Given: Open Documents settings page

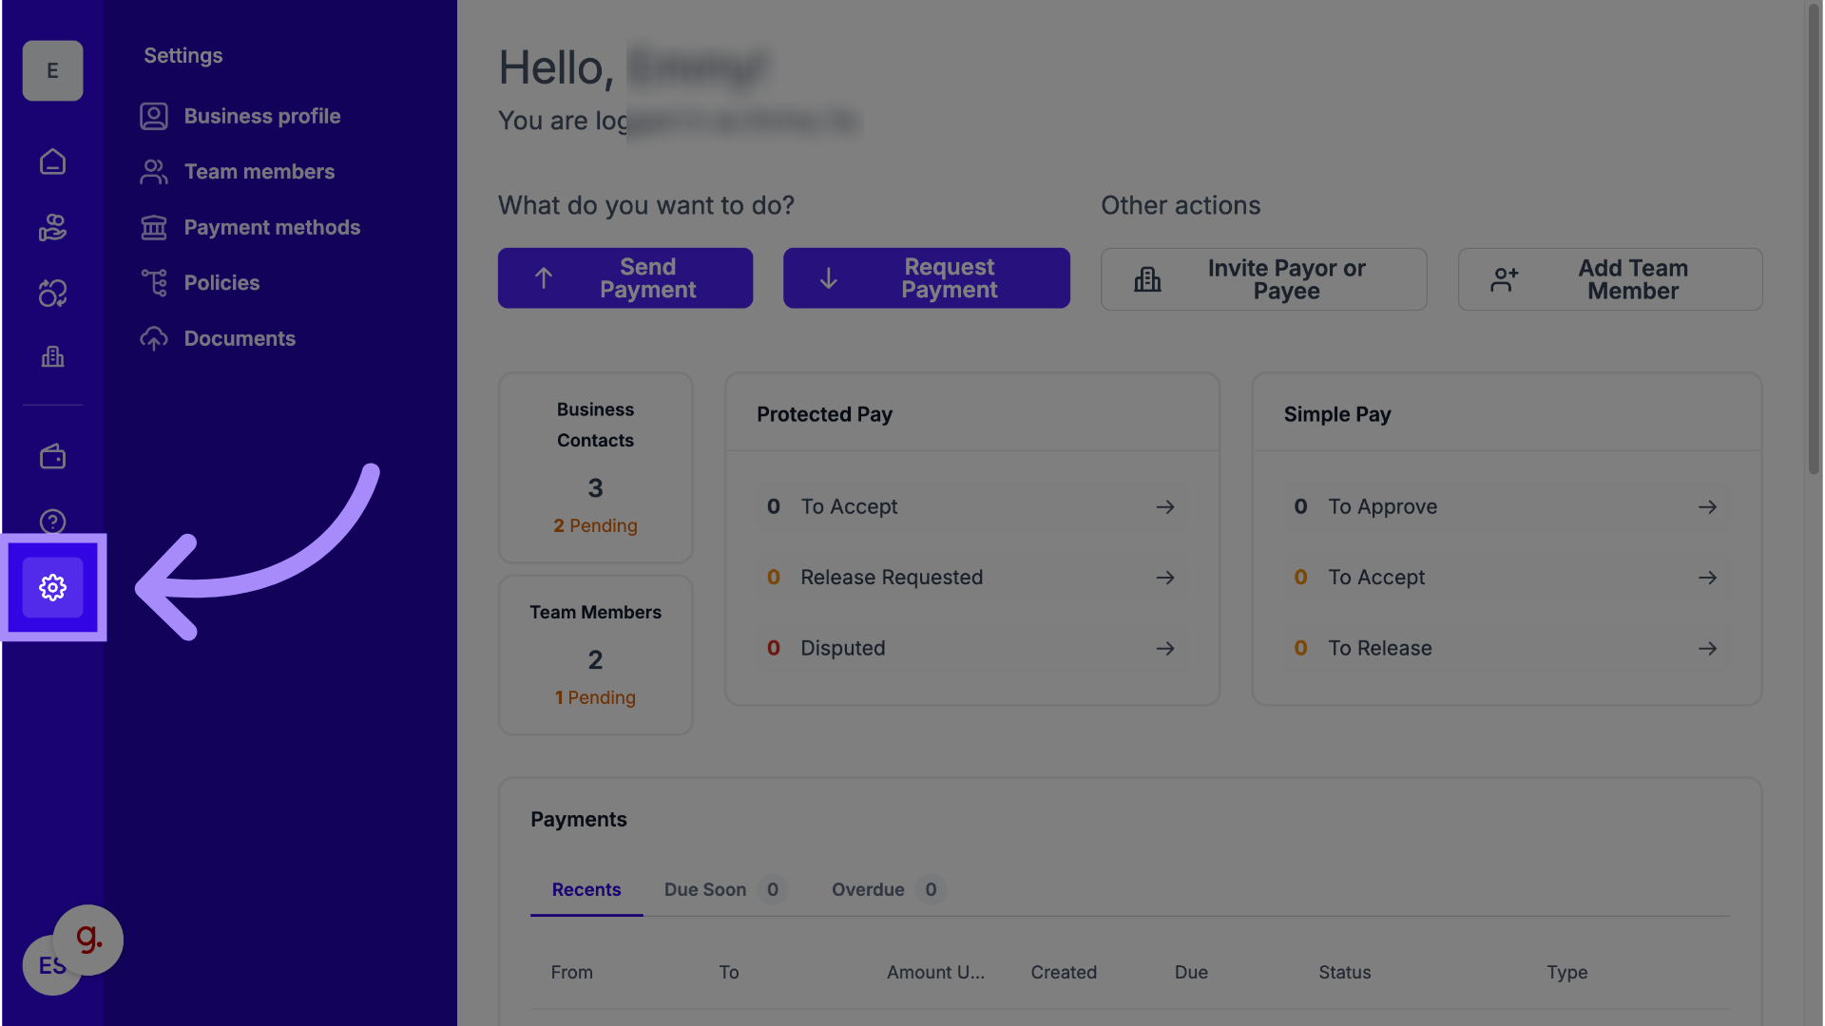Looking at the screenshot, I should pyautogui.click(x=240, y=339).
